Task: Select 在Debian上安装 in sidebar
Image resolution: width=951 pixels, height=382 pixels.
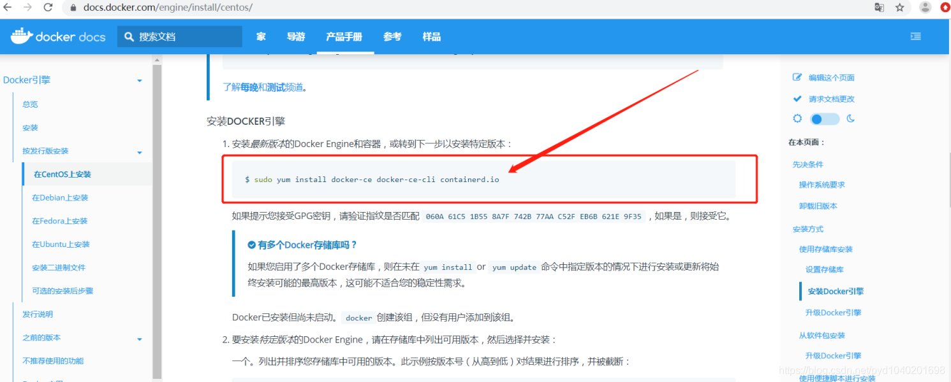Action: click(x=60, y=198)
